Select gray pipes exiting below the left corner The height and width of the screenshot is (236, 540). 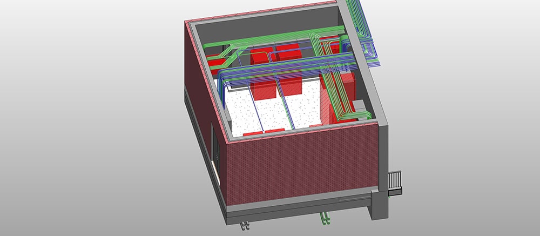246,222
